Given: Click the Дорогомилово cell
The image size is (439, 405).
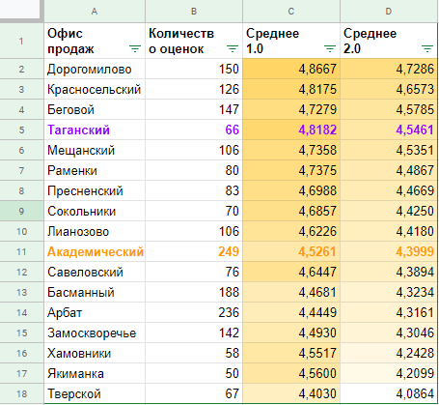Looking at the screenshot, I should pyautogui.click(x=95, y=69).
